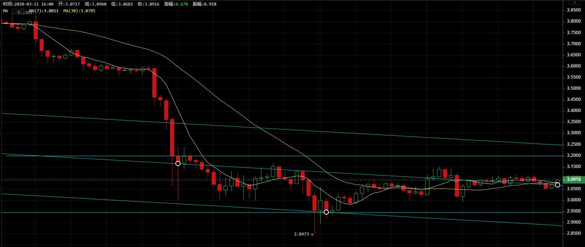Click the green current price tag 3.0916

click(574, 180)
